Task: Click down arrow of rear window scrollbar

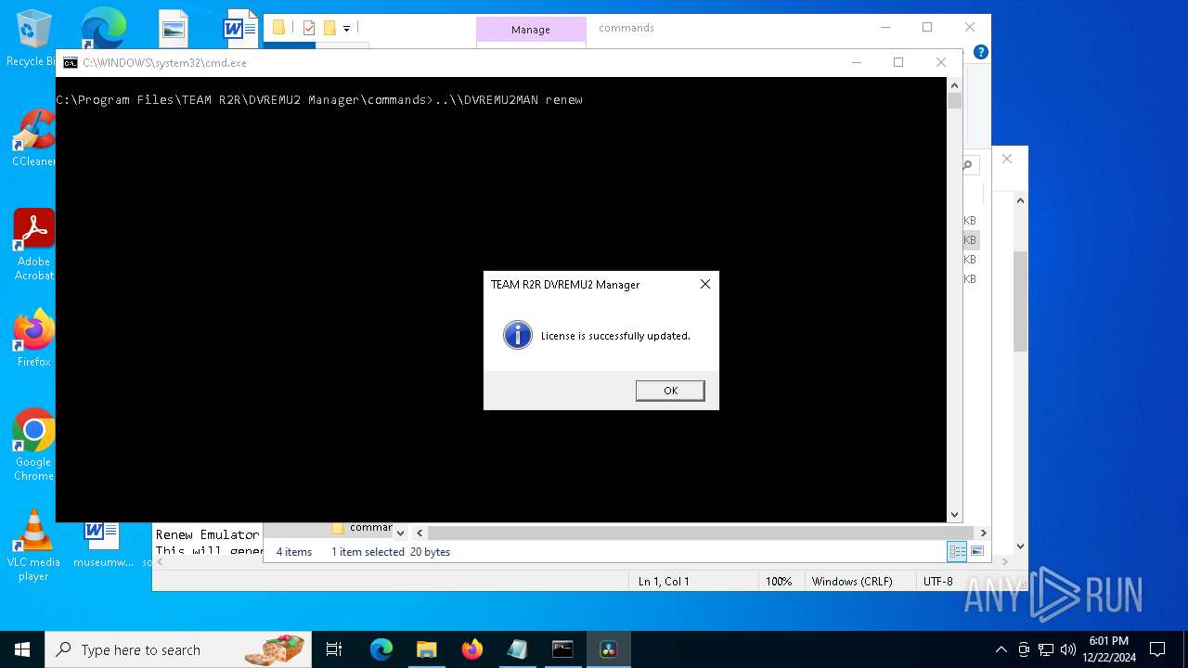Action: tap(1020, 546)
